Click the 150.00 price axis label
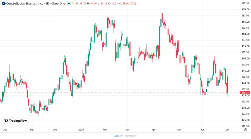Image resolution: width=251 pixels, height=139 pixels. coord(245,58)
